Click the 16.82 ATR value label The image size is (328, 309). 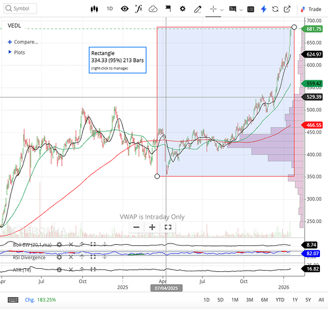(311, 269)
